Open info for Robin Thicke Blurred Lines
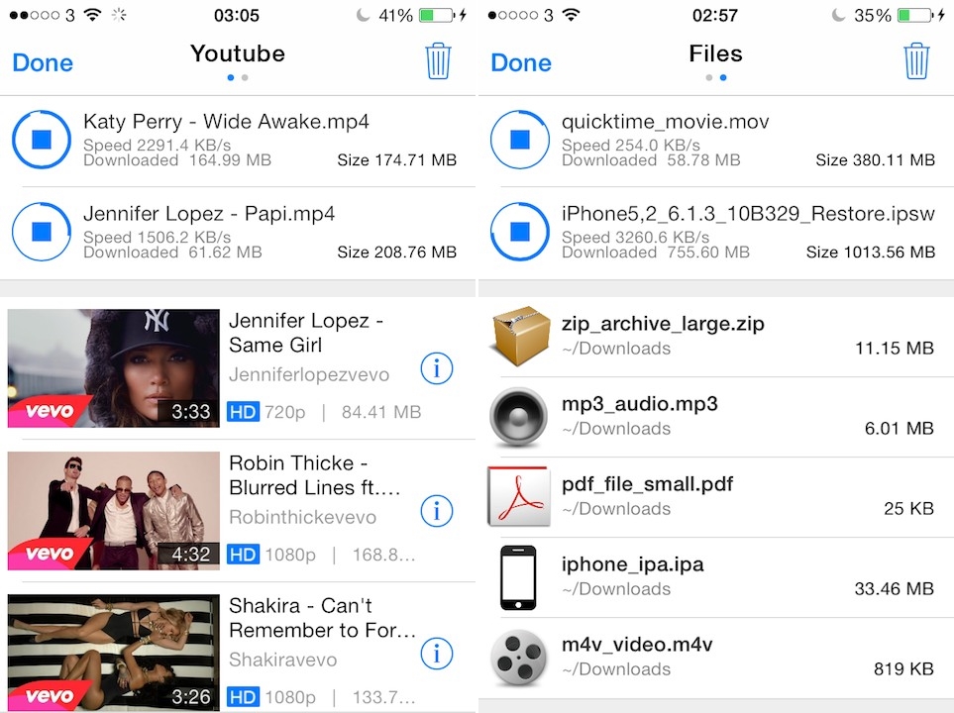Viewport: 954px width, 713px height. [x=437, y=511]
